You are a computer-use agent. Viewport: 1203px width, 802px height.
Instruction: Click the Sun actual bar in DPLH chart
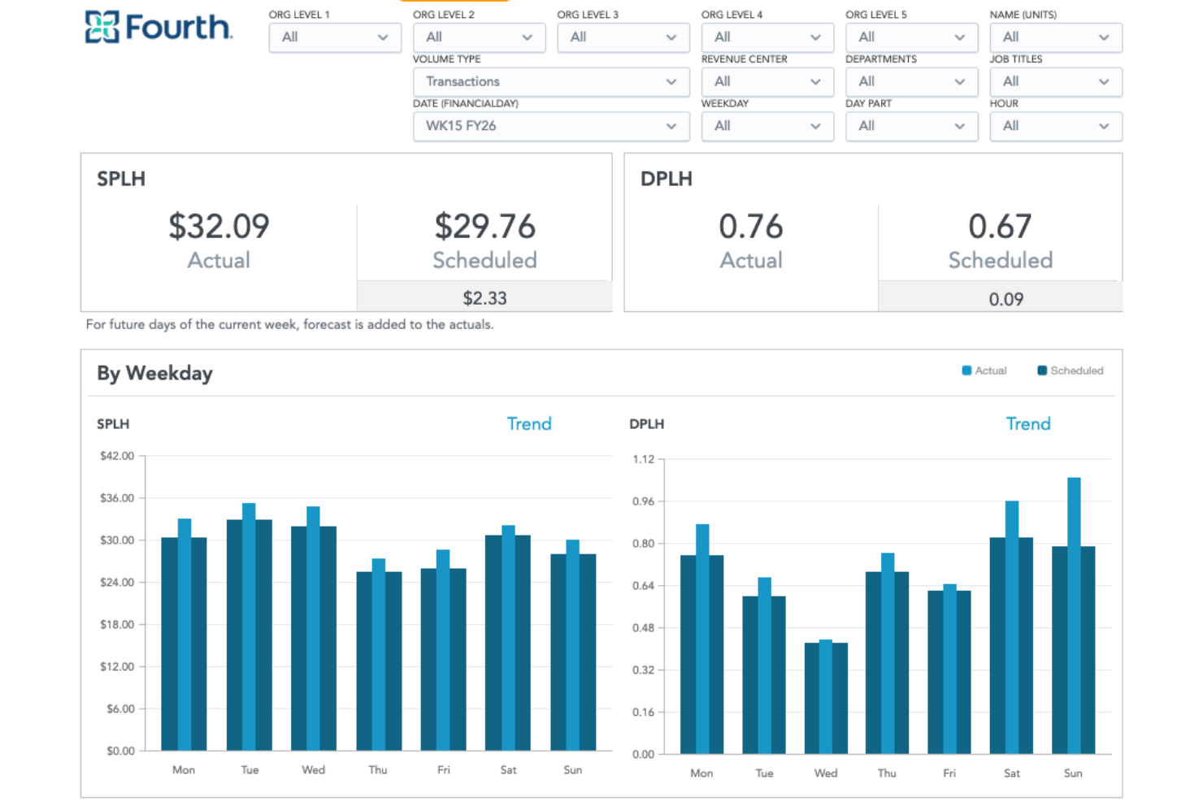pyautogui.click(x=1074, y=615)
